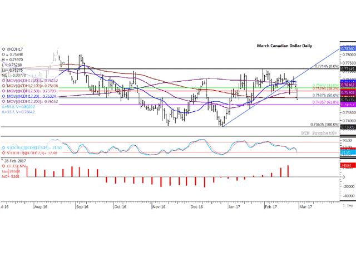Click the red 24584 value tag
The image size is (356, 267).
coord(348,166)
